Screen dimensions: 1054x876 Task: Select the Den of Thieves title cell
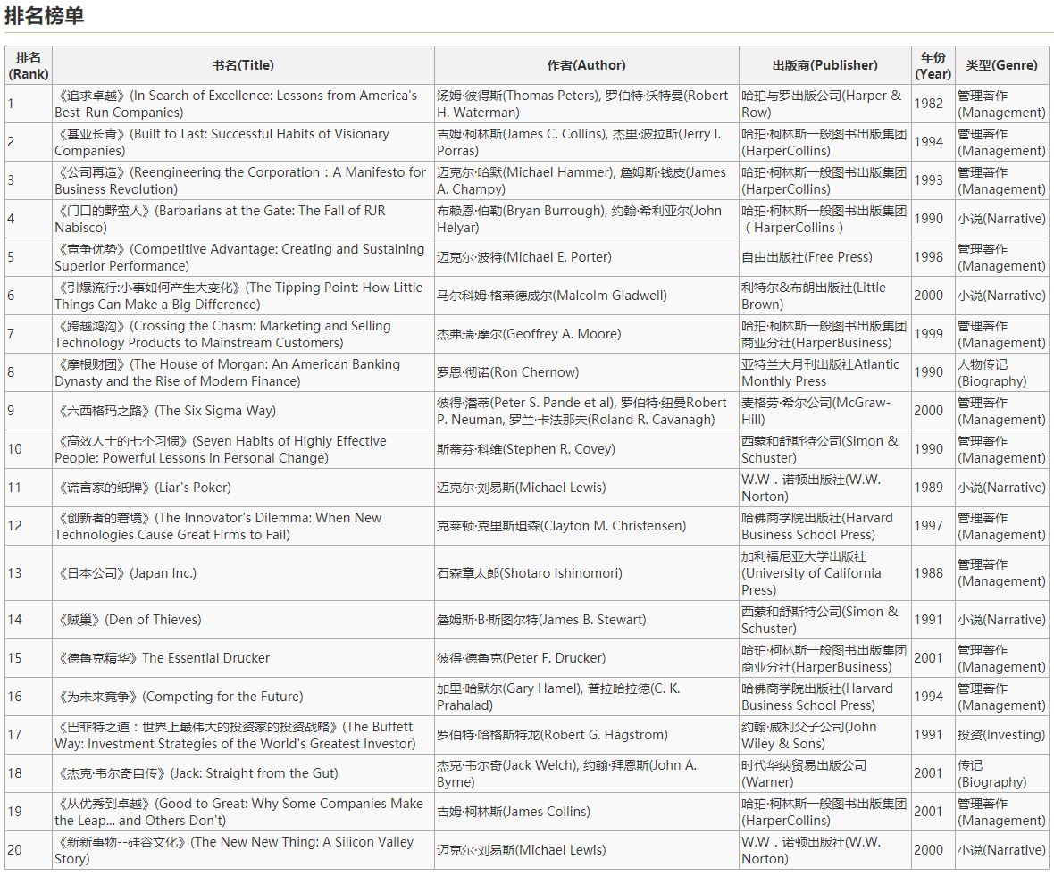243,620
